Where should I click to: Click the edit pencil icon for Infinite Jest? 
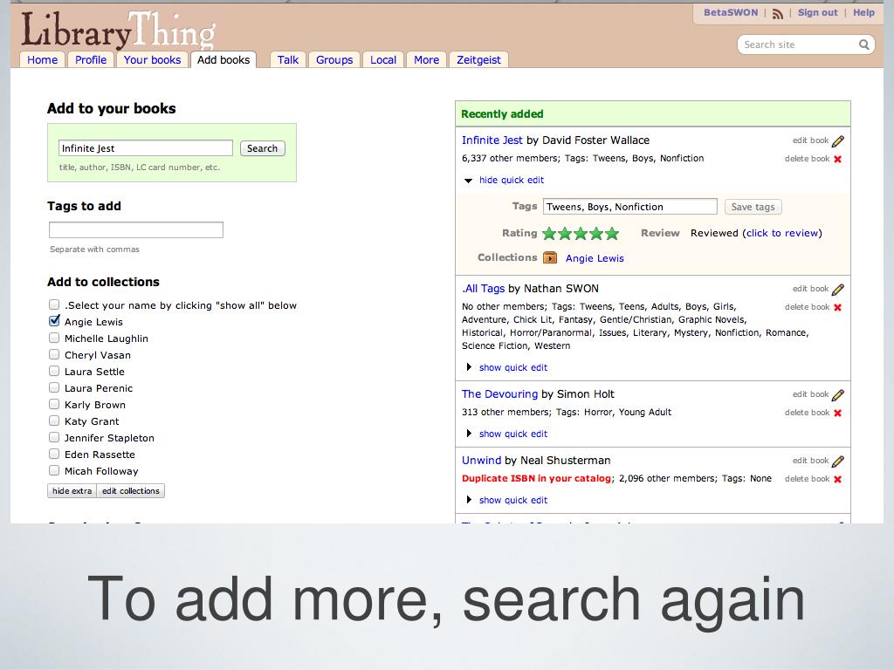click(x=837, y=141)
